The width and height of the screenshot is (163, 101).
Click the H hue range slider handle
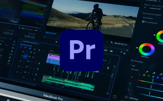pyautogui.click(x=153, y=81)
